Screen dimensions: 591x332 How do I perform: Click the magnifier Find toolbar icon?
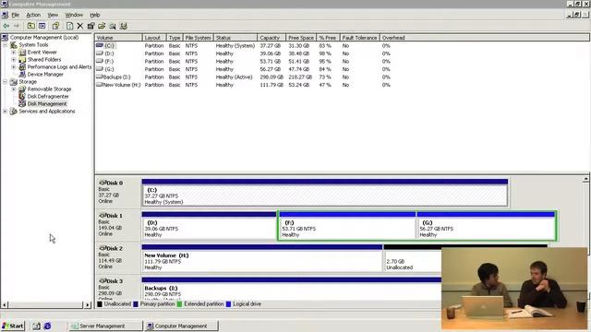click(113, 26)
